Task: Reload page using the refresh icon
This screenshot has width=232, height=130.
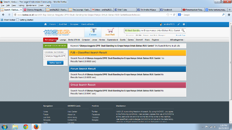Action: click(174, 15)
